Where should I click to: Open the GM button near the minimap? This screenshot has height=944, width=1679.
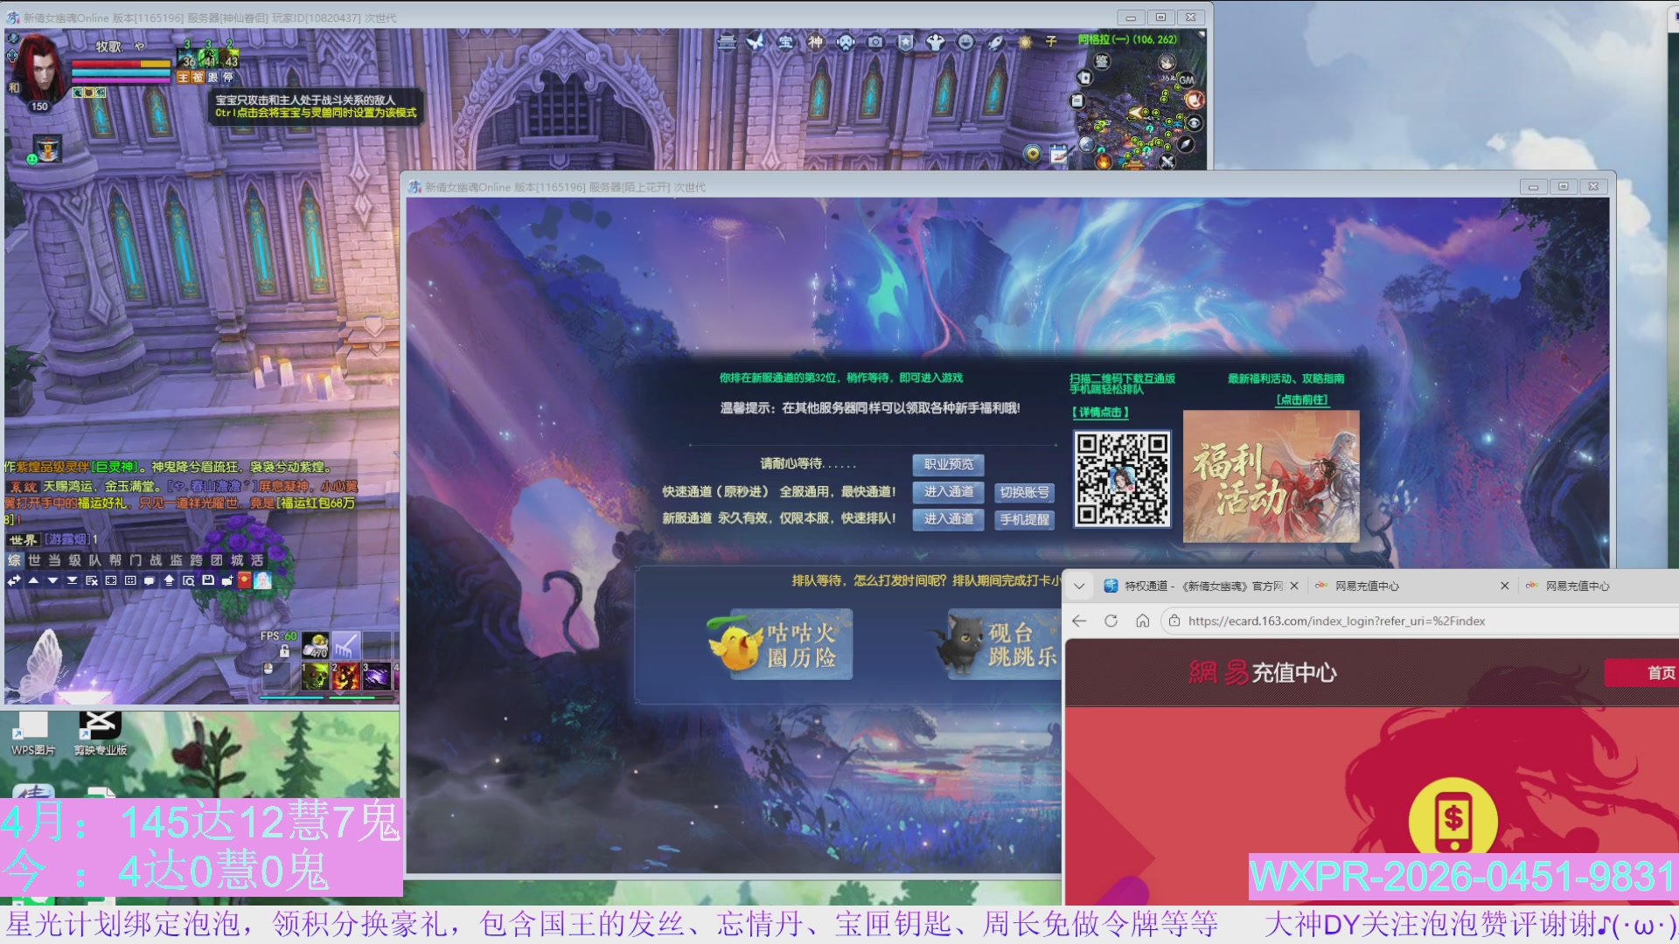1186,80
